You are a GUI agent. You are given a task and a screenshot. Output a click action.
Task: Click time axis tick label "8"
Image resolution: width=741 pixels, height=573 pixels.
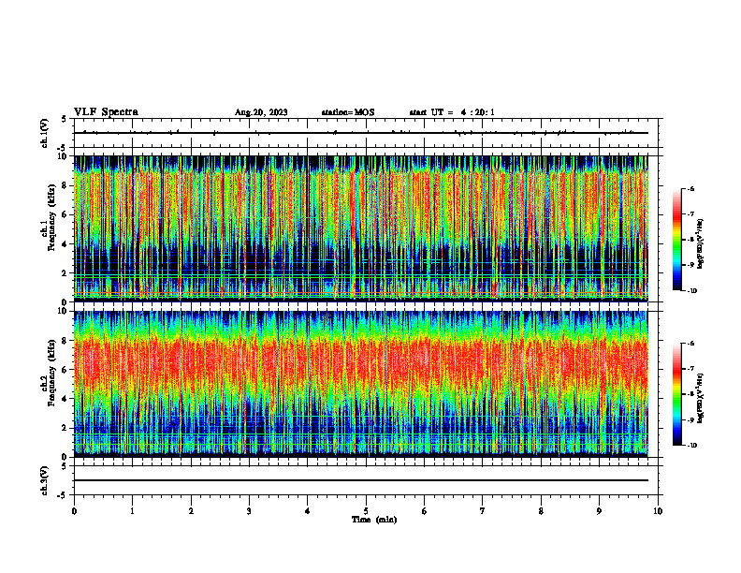(541, 511)
